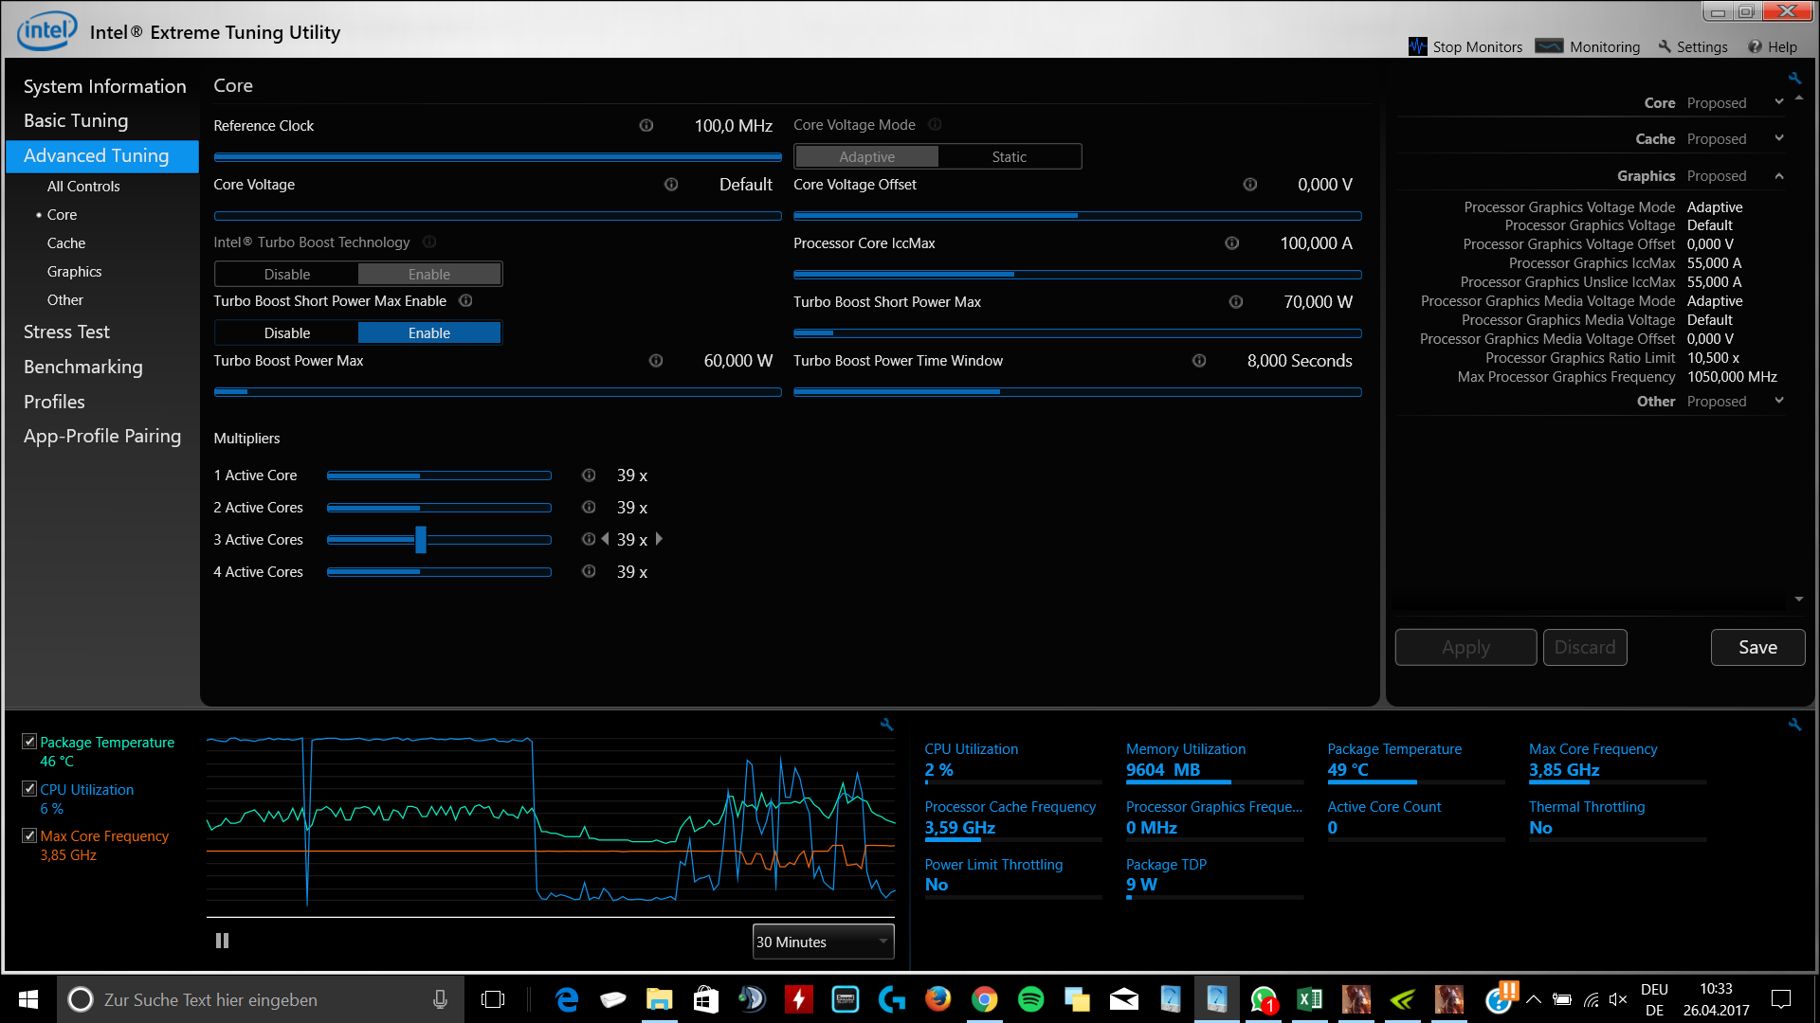The width and height of the screenshot is (1820, 1023).
Task: Click the Save button
Action: (x=1757, y=647)
